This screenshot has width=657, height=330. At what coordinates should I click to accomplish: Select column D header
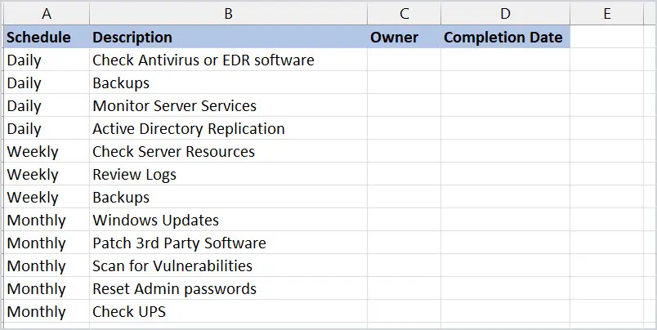click(505, 14)
